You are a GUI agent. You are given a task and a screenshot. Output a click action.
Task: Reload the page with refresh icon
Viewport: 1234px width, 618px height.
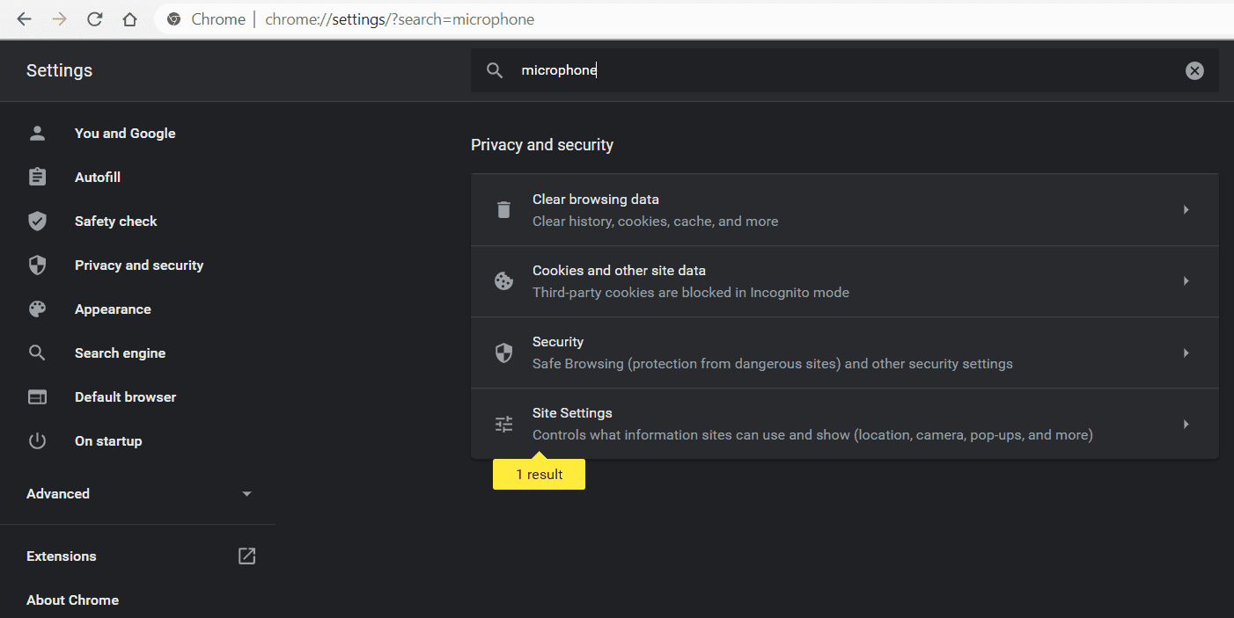coord(95,19)
